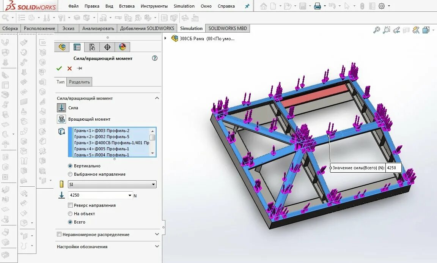Pin the force PropertyManager open

pos(79,68)
